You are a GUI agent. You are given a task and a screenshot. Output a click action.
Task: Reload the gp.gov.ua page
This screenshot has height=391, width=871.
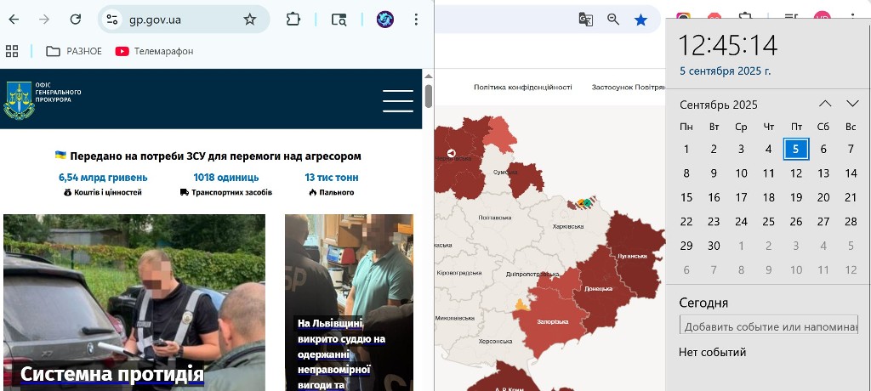click(x=76, y=20)
